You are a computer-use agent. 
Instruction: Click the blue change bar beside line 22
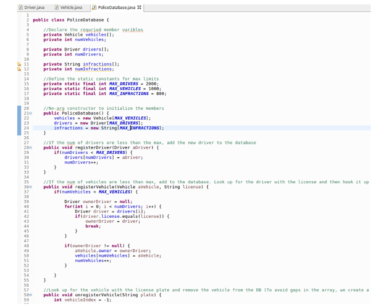[19, 118]
